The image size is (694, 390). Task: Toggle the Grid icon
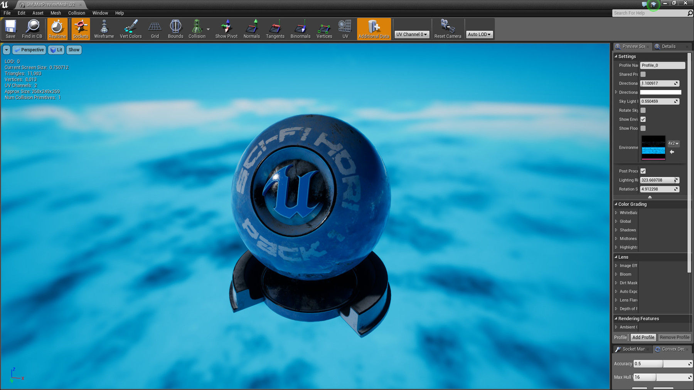(x=155, y=29)
